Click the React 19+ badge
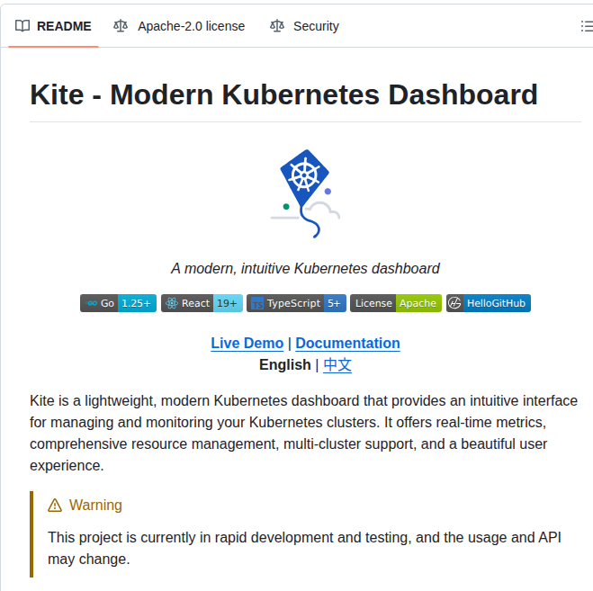This screenshot has height=591, width=593. tap(202, 303)
